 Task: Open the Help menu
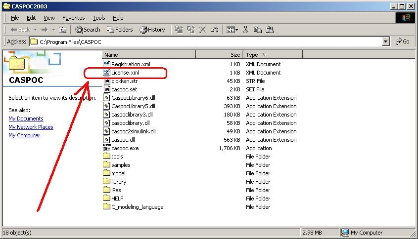coord(118,18)
